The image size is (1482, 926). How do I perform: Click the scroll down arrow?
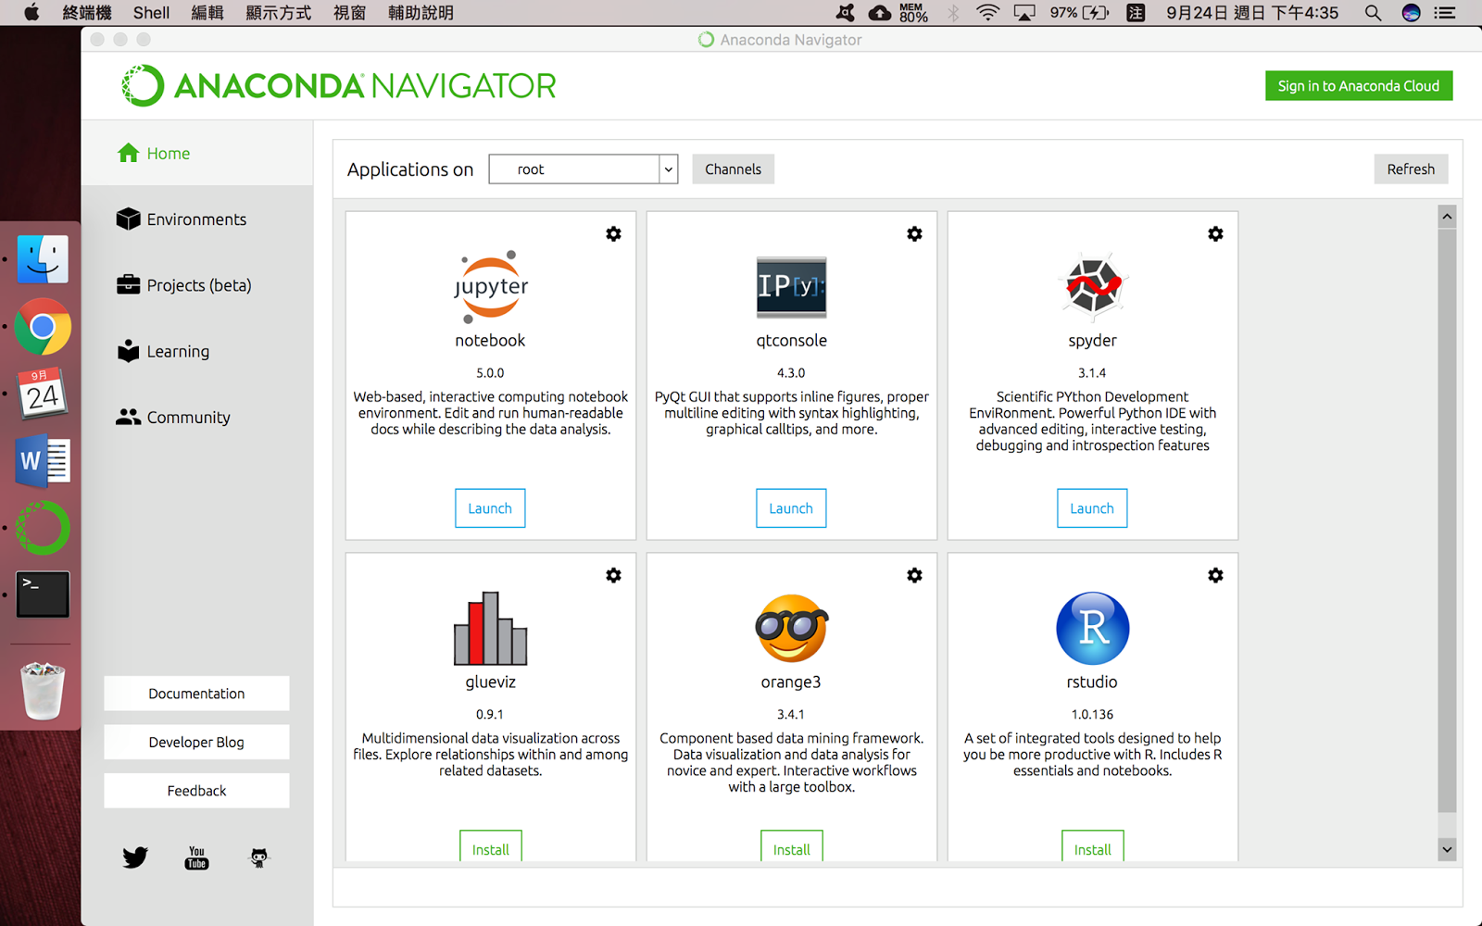coord(1447,849)
